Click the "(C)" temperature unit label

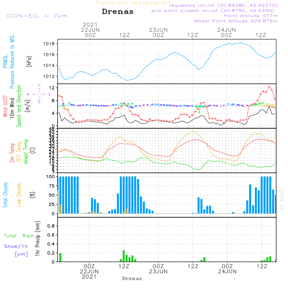(x=32, y=150)
